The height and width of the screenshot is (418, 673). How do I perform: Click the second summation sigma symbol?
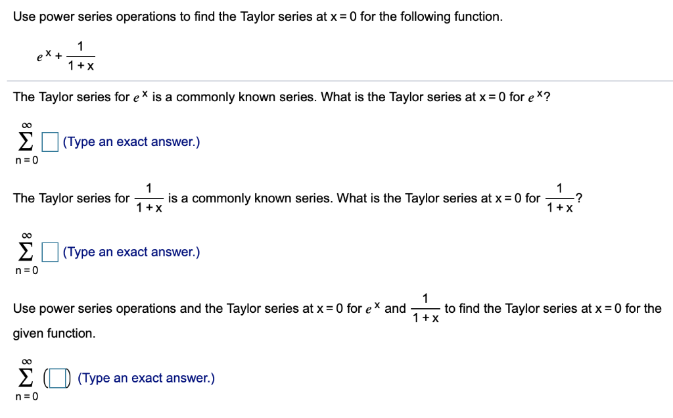(24, 251)
